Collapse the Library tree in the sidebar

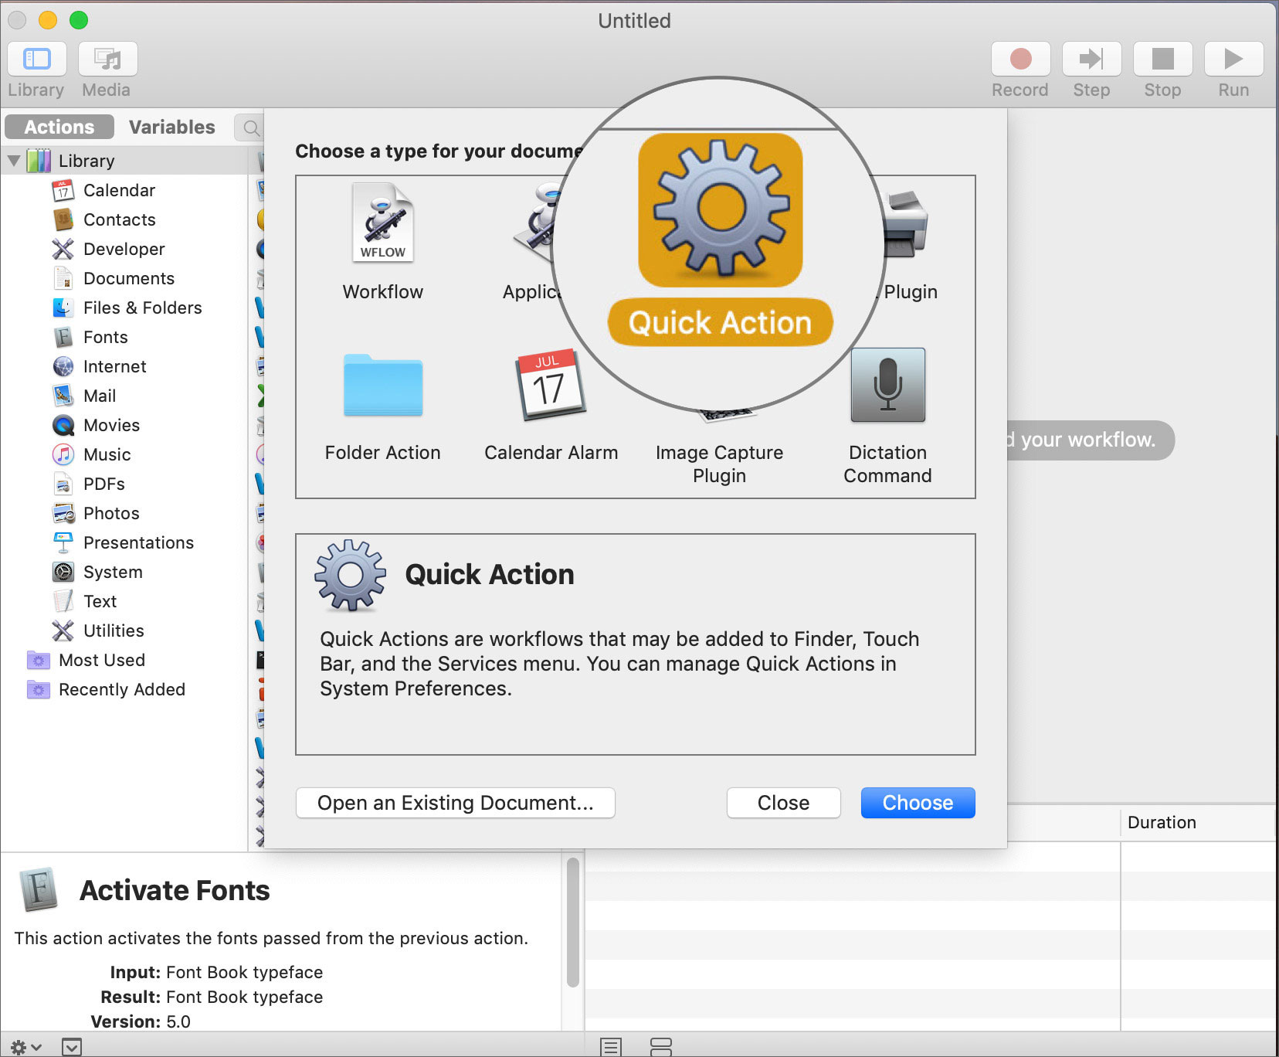tap(14, 160)
